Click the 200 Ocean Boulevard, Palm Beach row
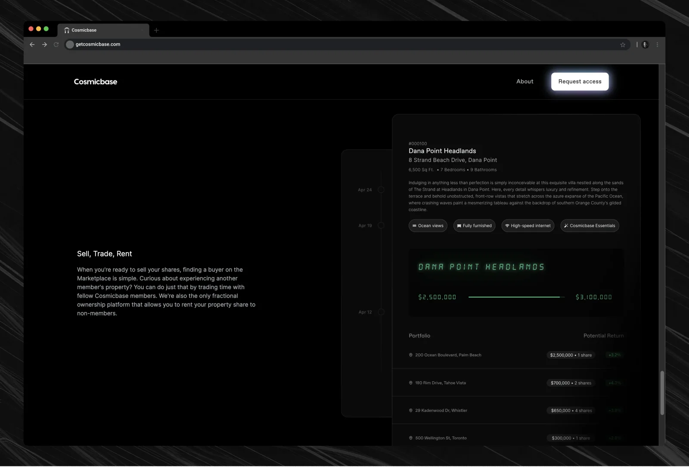The height and width of the screenshot is (469, 689). [x=516, y=355]
